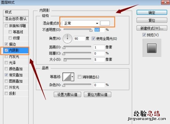Tick the 等高线 checkbox under bevel
Screen dimensions: 170x124
click(10, 32)
